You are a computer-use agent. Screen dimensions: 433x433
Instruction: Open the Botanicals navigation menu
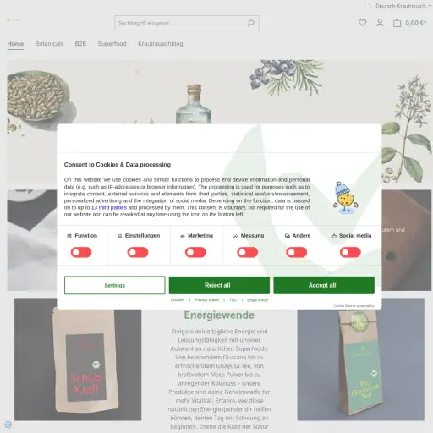tap(49, 44)
